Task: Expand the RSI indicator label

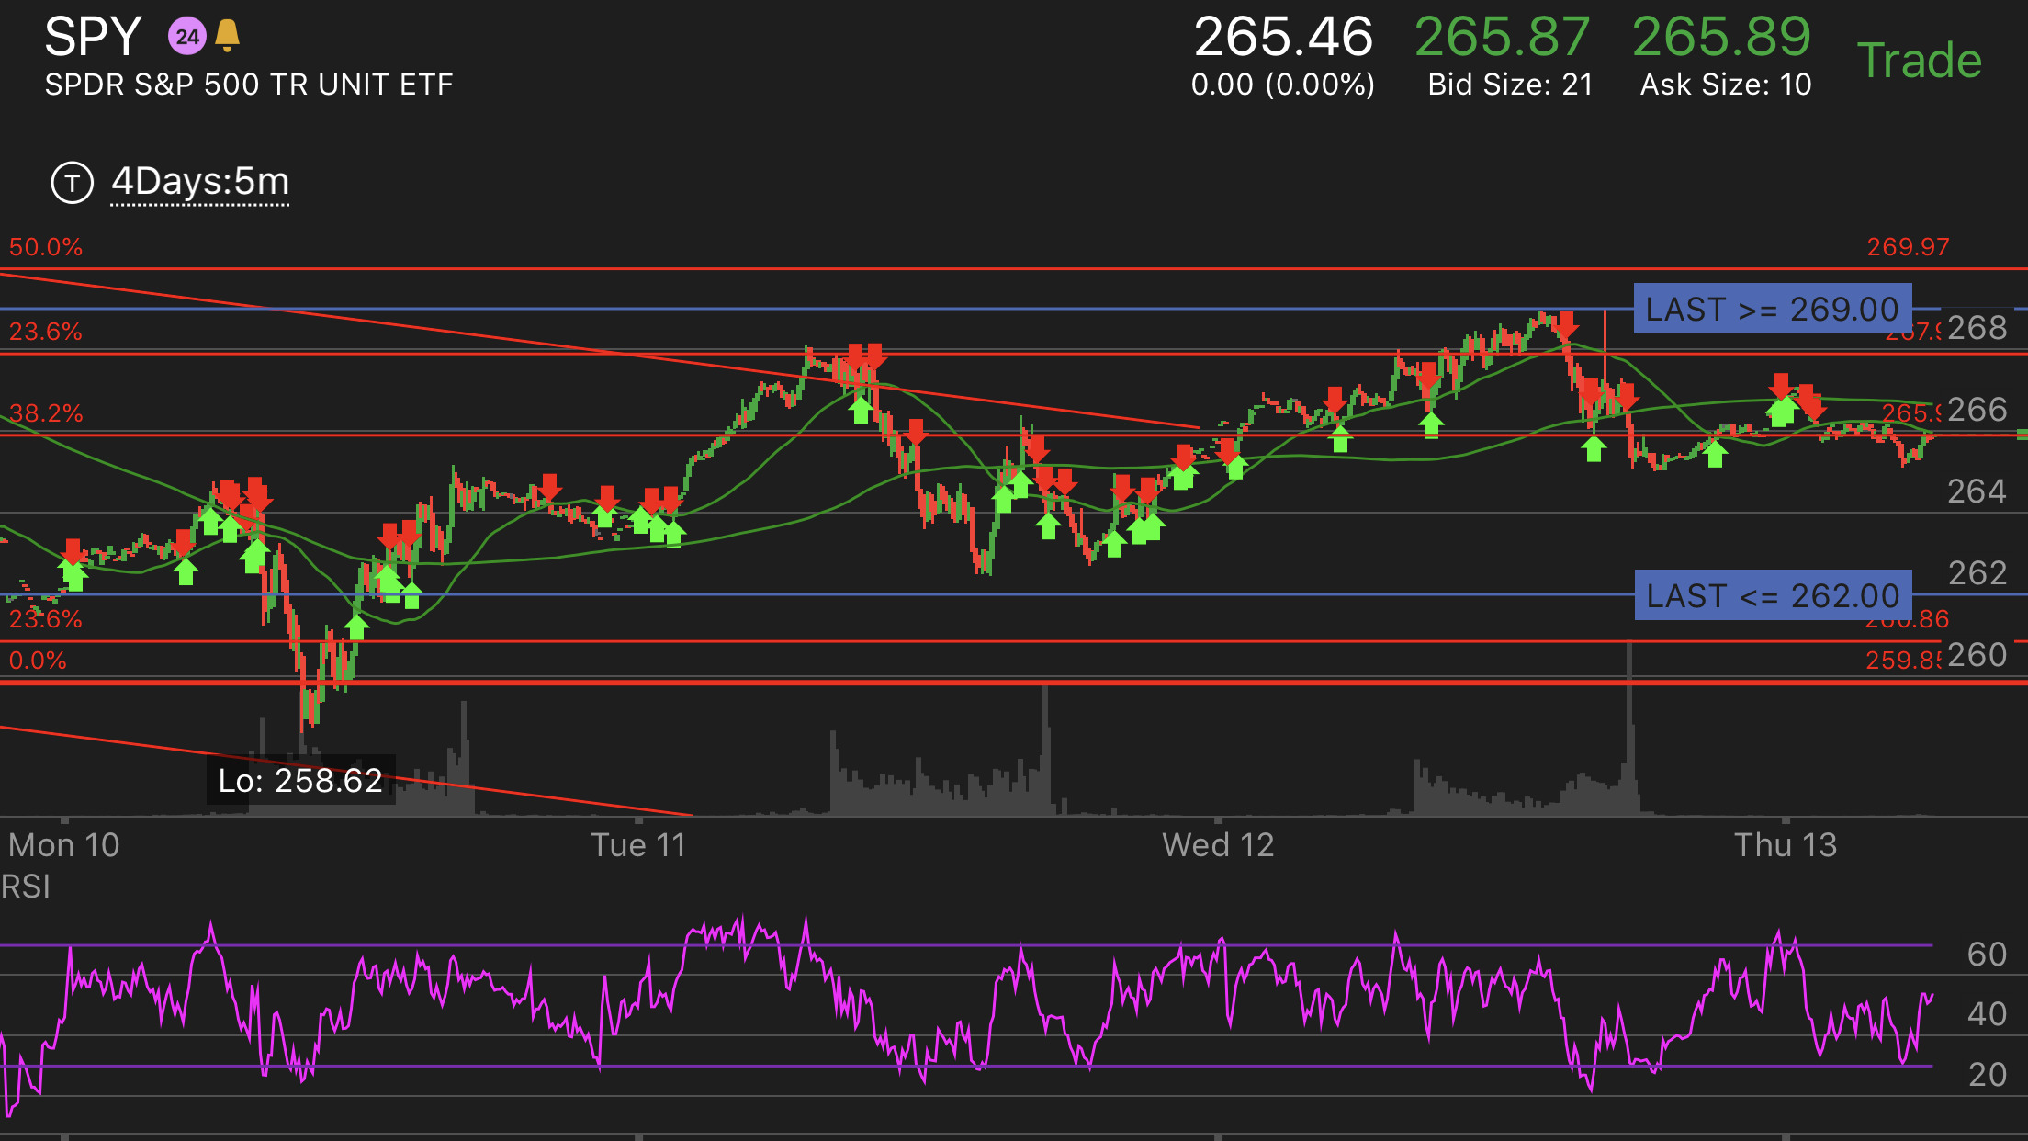Action: [x=26, y=887]
